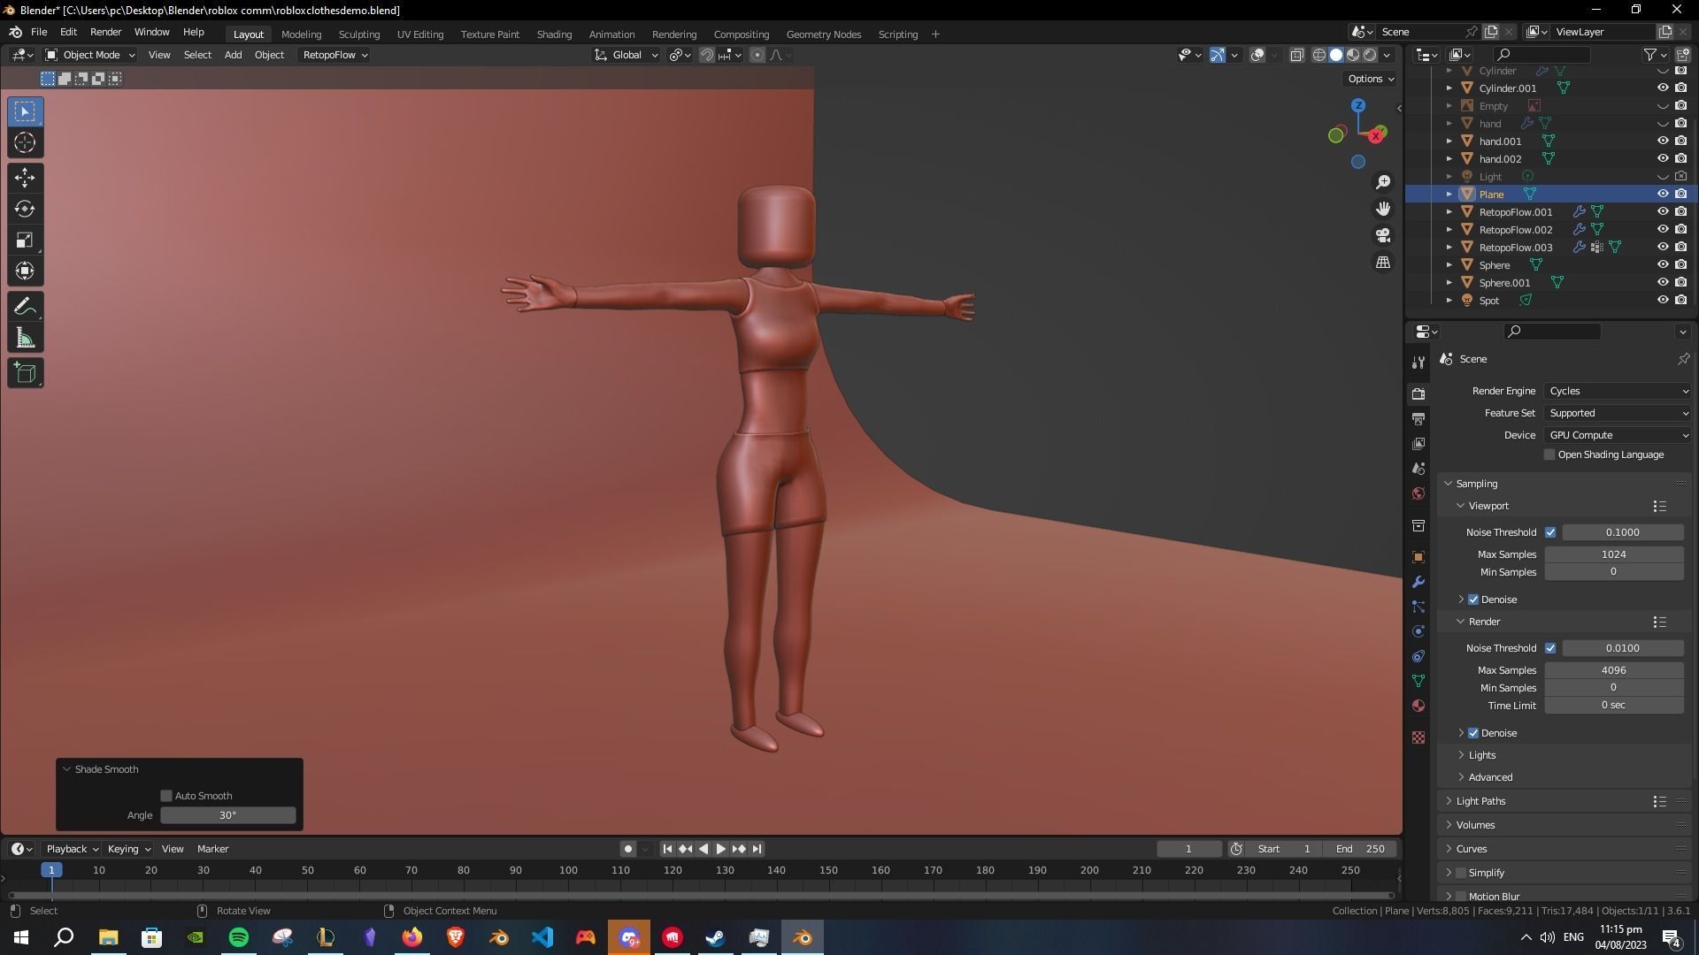Click the Z axis on navigation gizmo
Viewport: 1699px width, 955px height.
[1358, 105]
